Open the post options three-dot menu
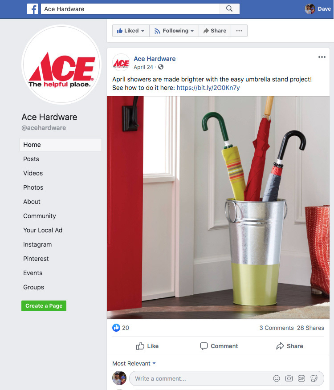The height and width of the screenshot is (390, 334). [322, 57]
